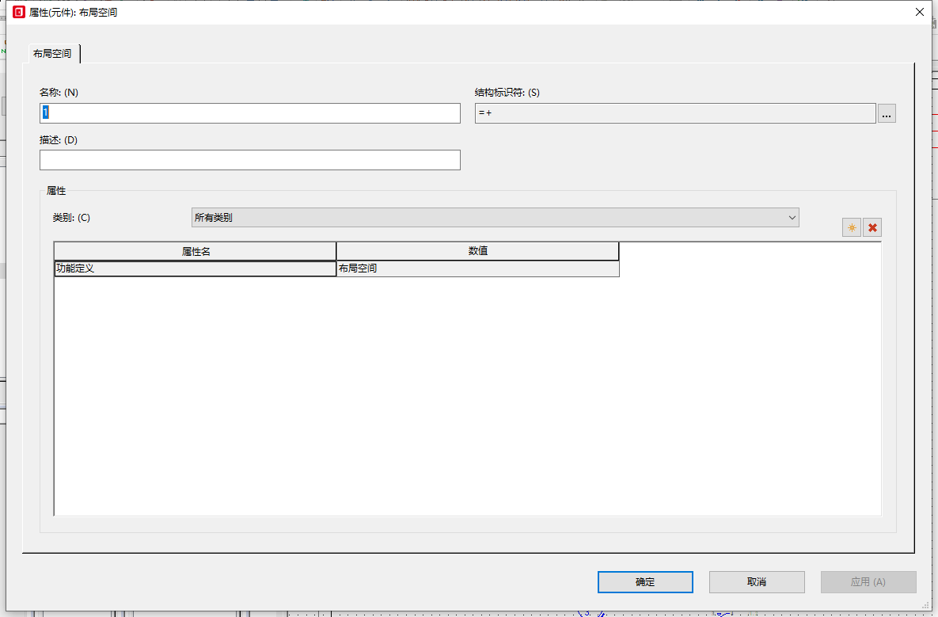Select the 结构标识符 field showing =+
Image resolution: width=938 pixels, height=617 pixels.
(674, 113)
